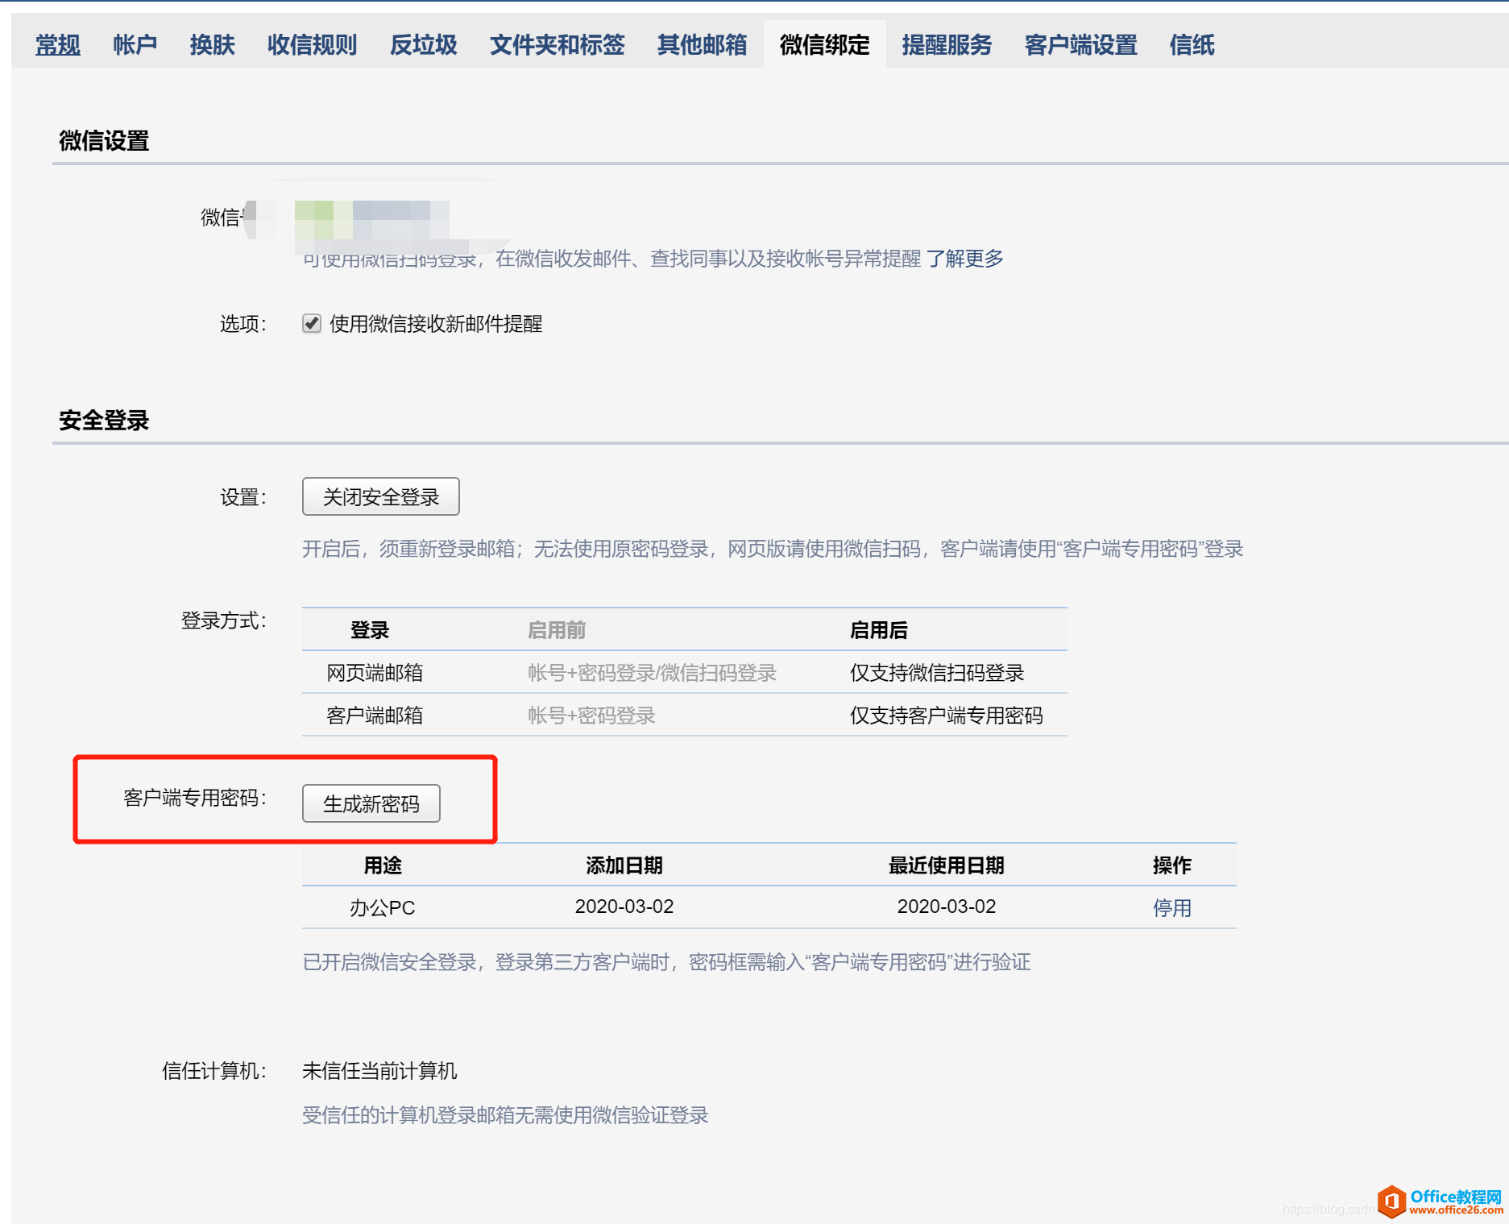
Task: Click the 受信任的计算机 hint text
Action: [x=505, y=1115]
